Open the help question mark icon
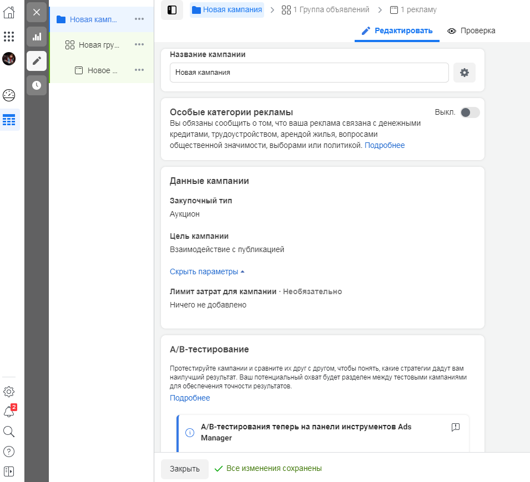Viewport: 530px width, 482px height. click(9, 452)
